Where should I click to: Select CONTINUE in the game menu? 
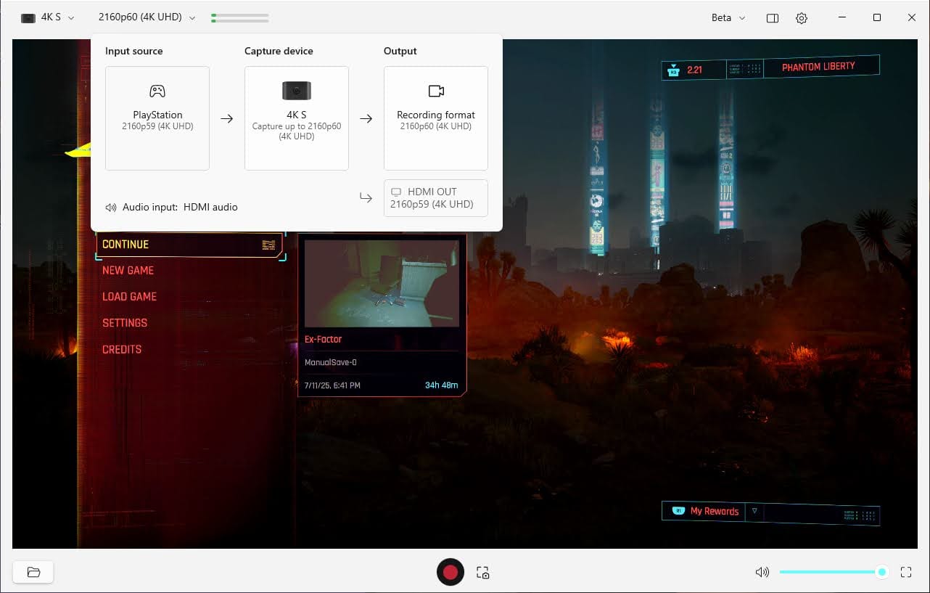tap(190, 245)
